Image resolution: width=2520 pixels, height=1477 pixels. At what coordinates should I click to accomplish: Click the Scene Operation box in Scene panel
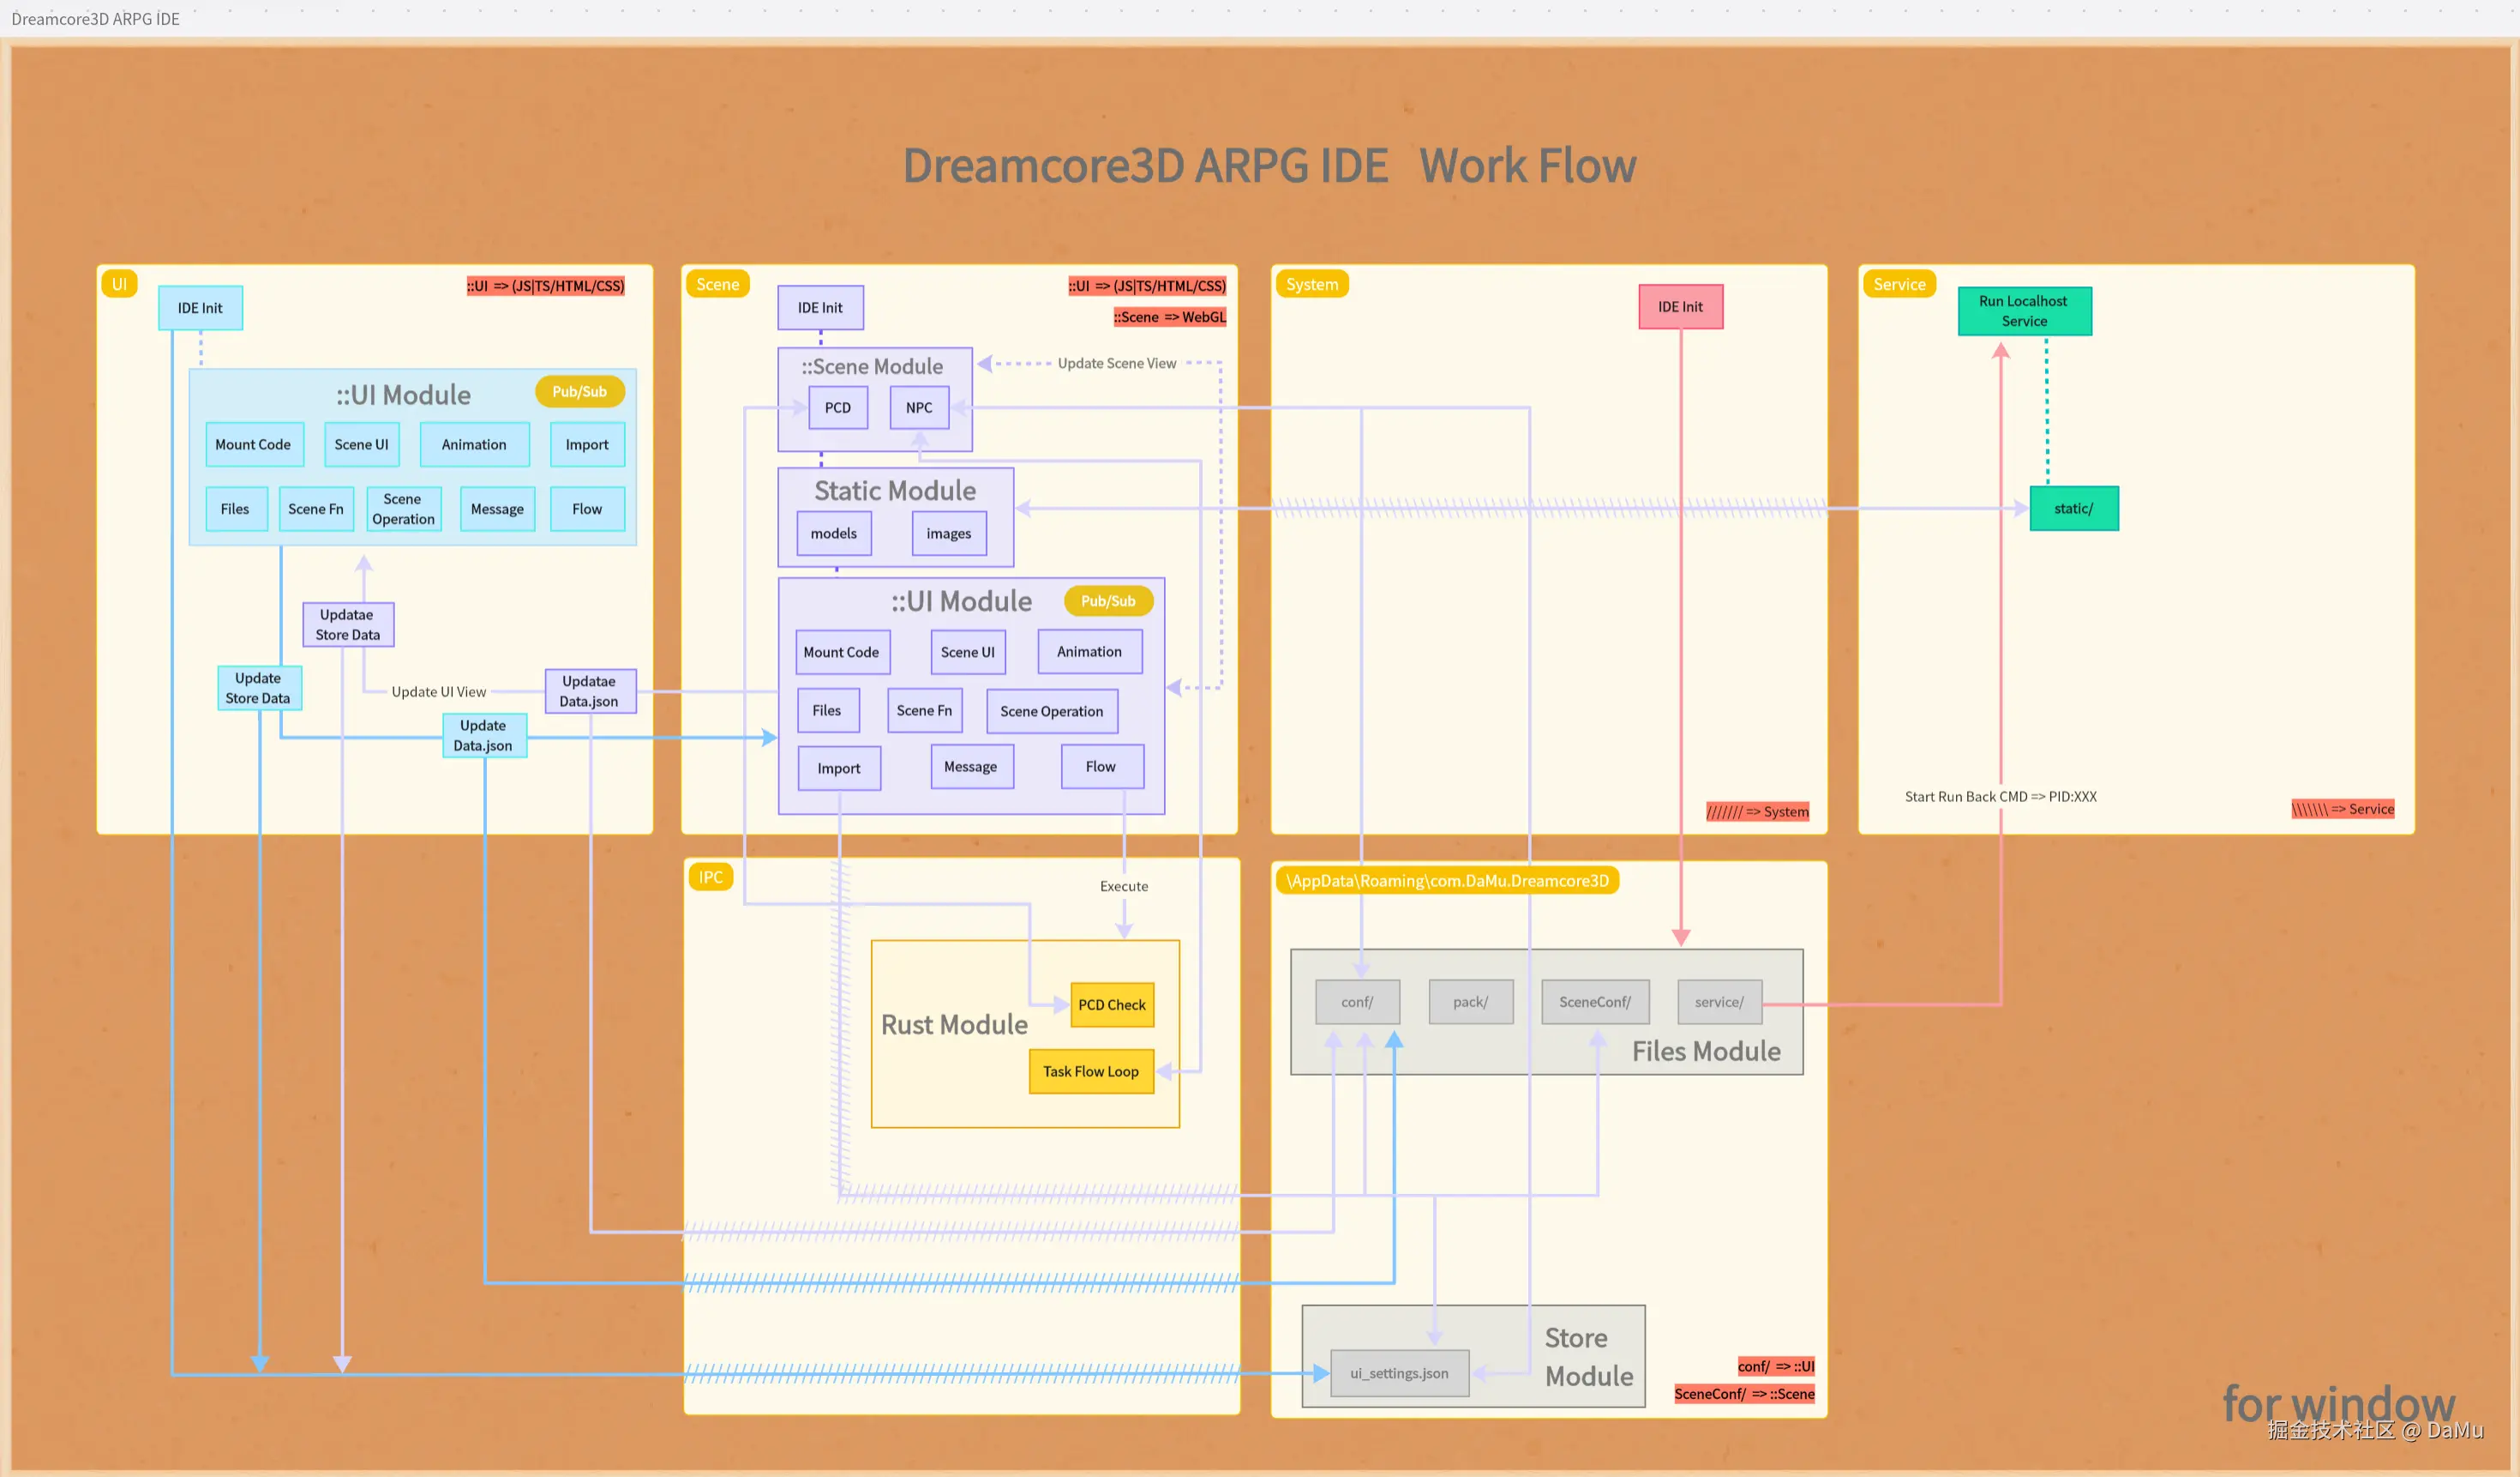(x=1051, y=712)
